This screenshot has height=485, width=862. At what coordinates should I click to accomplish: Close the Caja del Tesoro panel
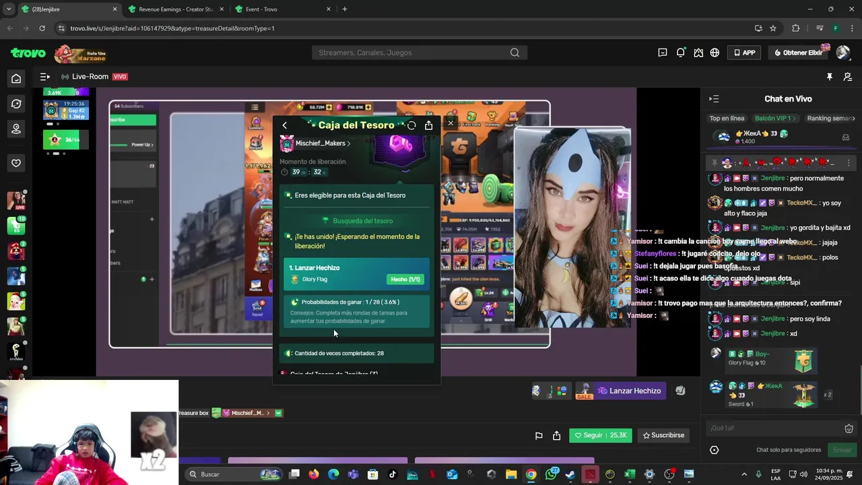tap(451, 123)
